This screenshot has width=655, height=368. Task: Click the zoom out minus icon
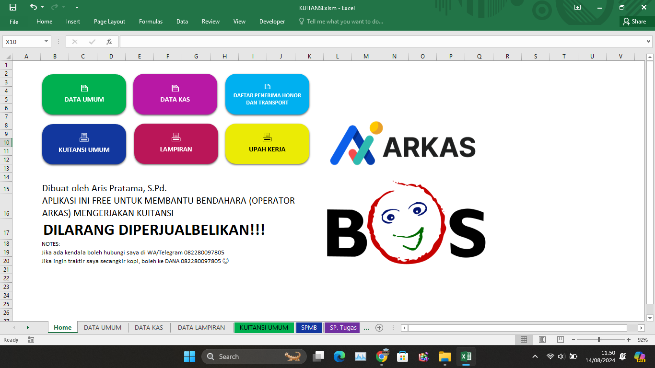click(x=573, y=340)
